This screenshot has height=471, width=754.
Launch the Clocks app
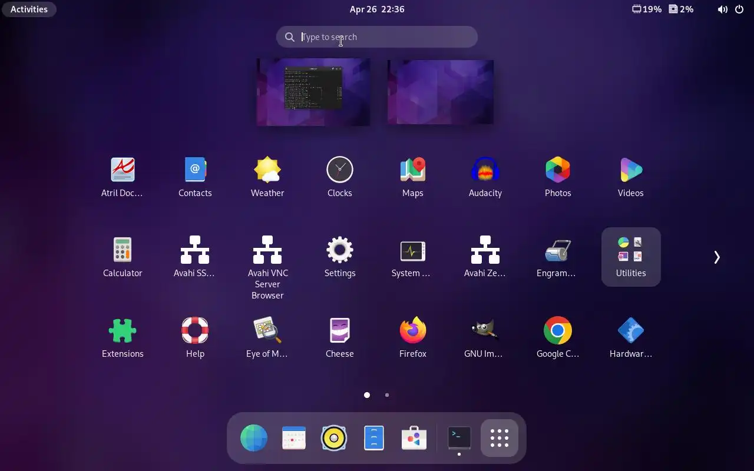(340, 177)
